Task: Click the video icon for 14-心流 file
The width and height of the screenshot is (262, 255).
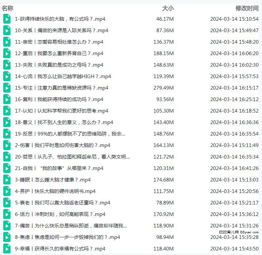Action: [x=7, y=76]
